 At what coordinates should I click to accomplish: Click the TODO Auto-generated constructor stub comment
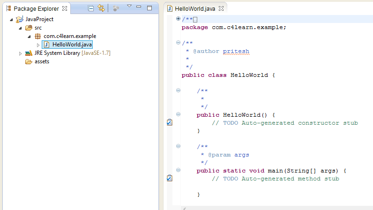pyautogui.click(x=285, y=123)
